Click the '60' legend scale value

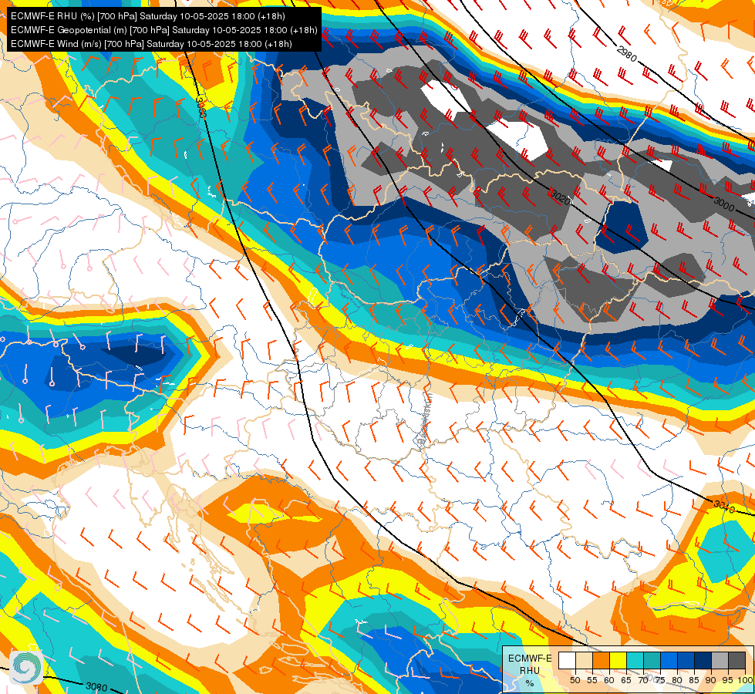tap(609, 680)
